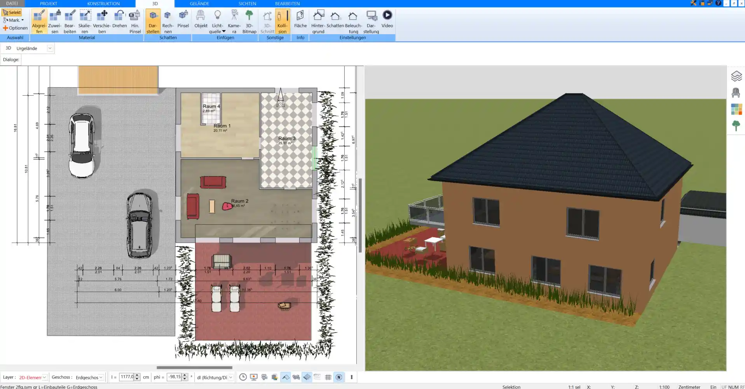Switch to the SICHTEN tab
745x389 pixels.
[247, 3]
